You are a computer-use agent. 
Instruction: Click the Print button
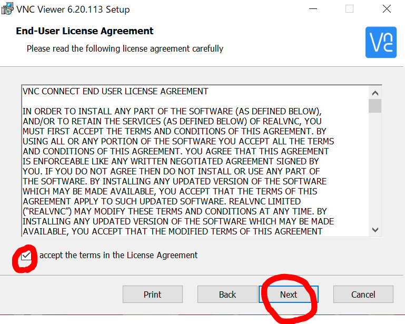[153, 294]
